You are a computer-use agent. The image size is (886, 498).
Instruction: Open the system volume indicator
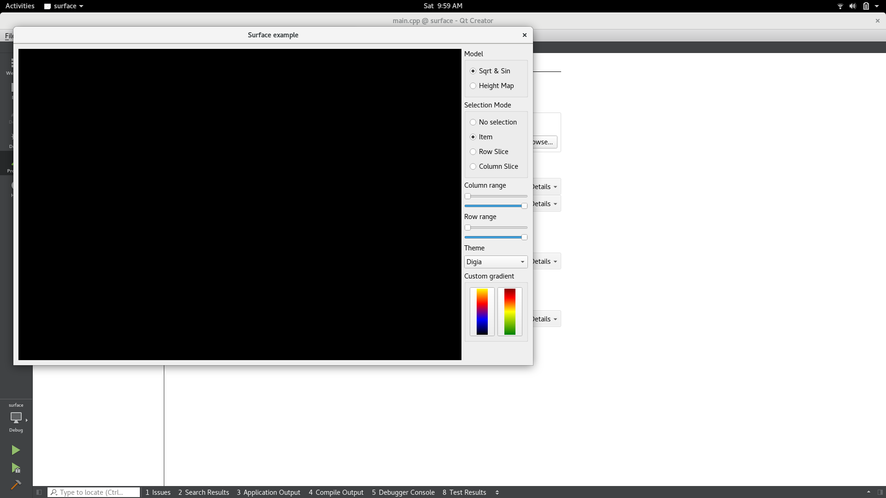(852, 6)
